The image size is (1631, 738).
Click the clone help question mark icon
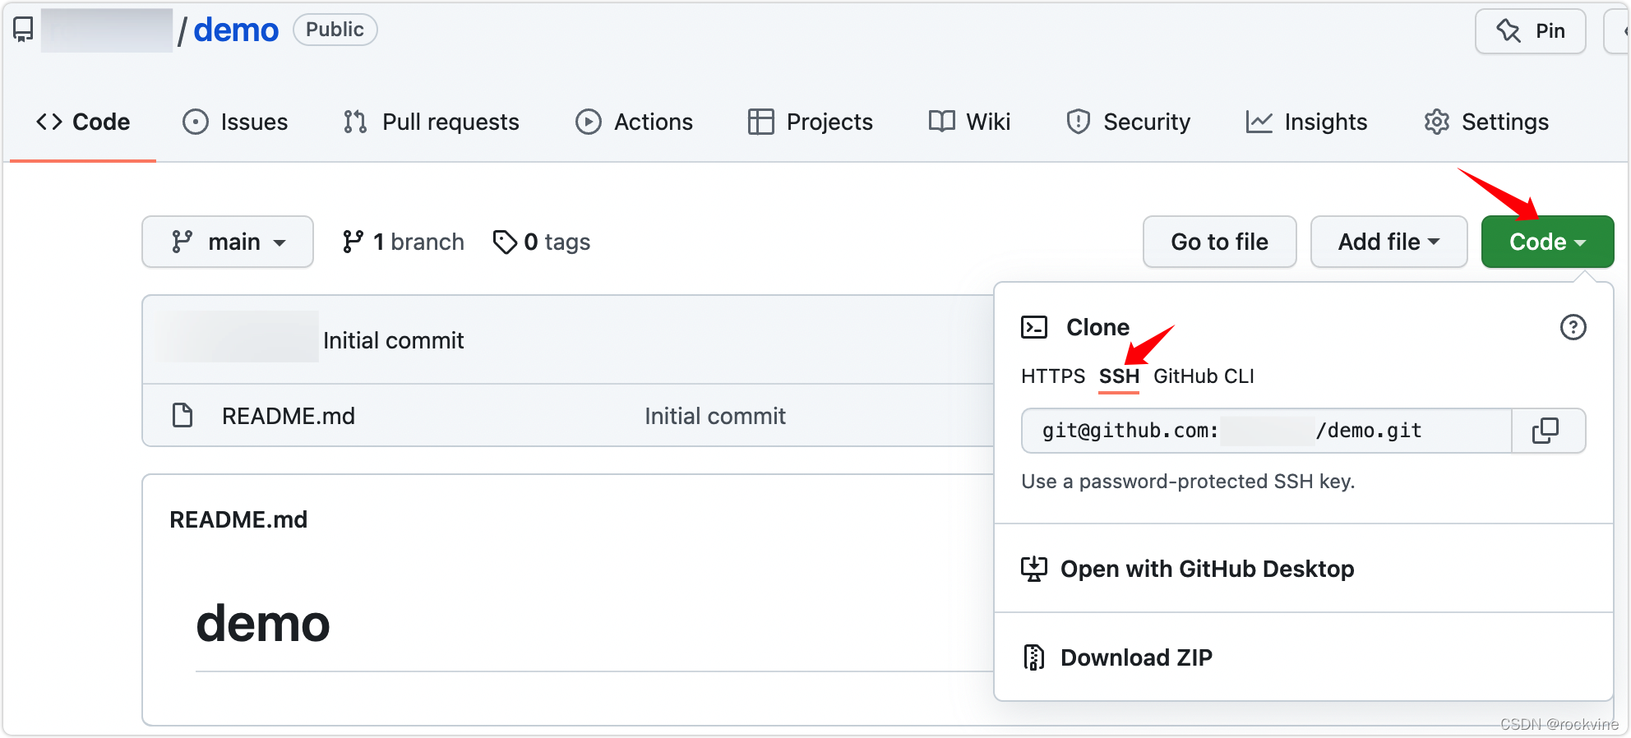point(1573,327)
